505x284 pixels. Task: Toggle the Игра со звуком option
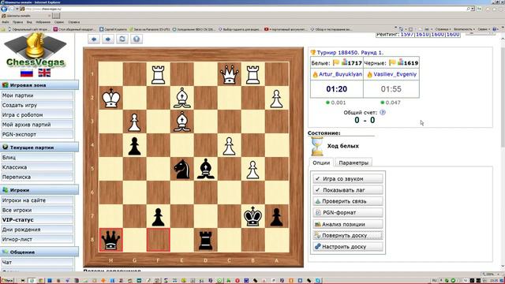[x=348, y=179]
